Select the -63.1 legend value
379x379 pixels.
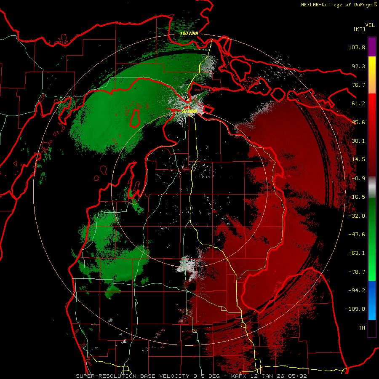click(357, 253)
